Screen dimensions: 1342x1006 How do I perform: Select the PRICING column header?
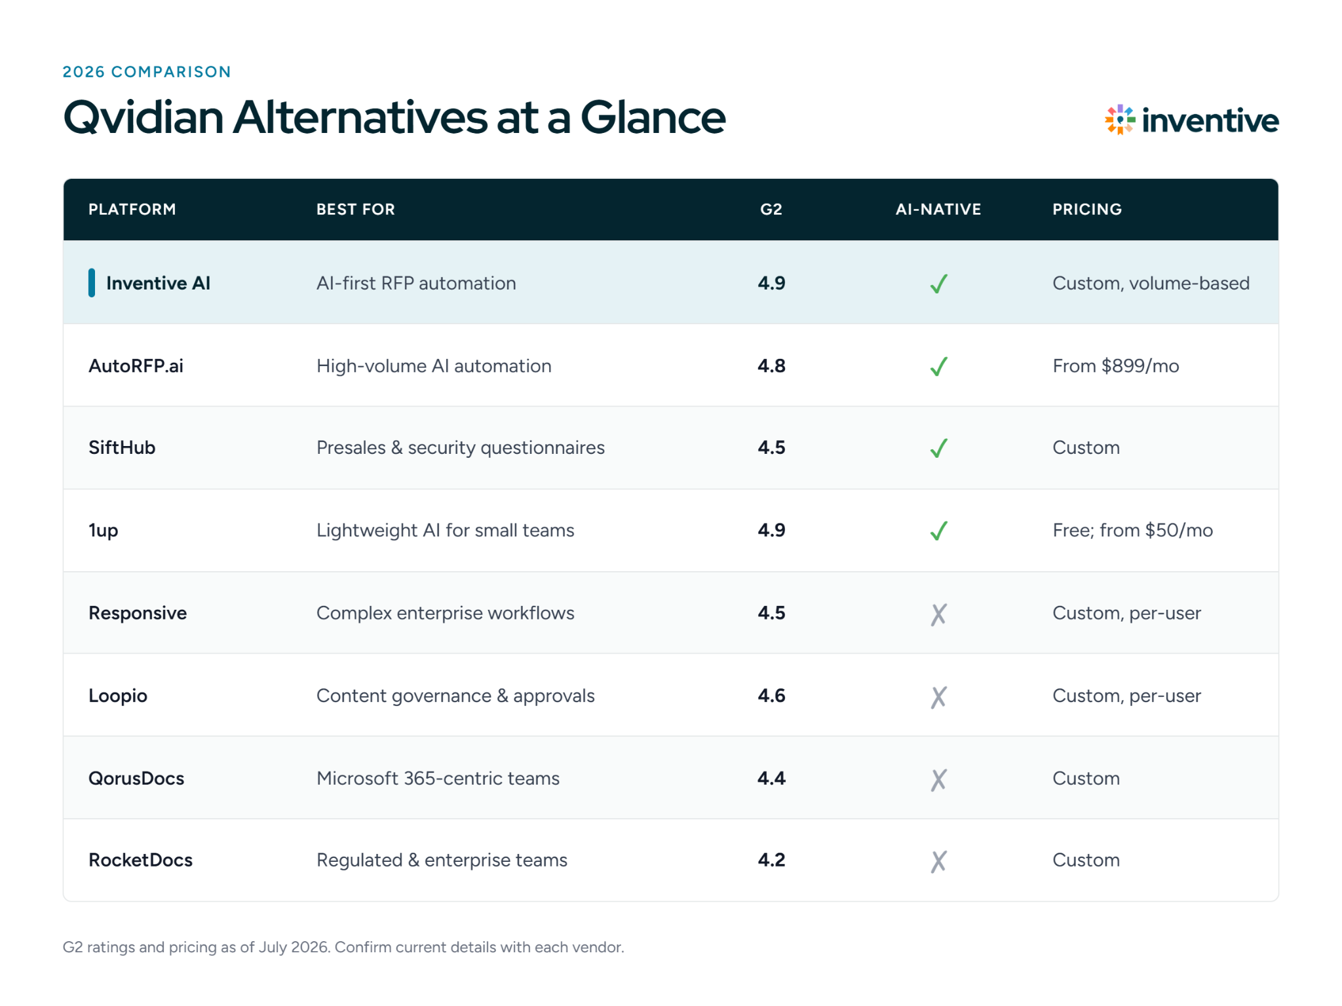(x=1087, y=210)
